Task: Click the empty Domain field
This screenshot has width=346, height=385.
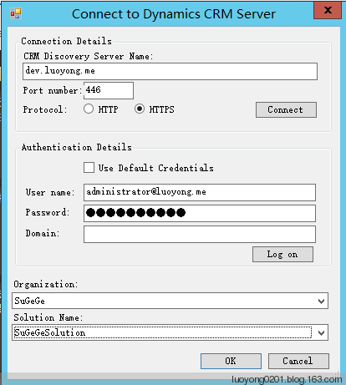Action: point(200,234)
